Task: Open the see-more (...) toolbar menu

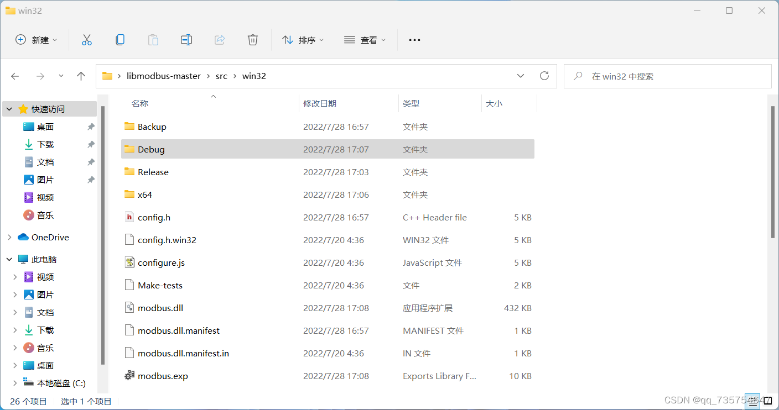Action: pyautogui.click(x=414, y=39)
